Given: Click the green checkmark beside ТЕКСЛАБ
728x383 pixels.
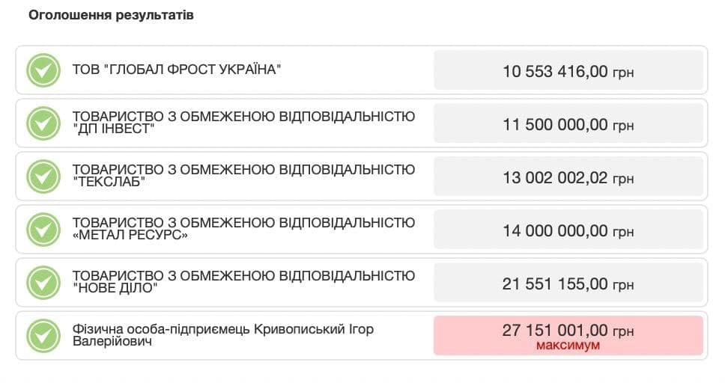Looking at the screenshot, I should pyautogui.click(x=43, y=177).
